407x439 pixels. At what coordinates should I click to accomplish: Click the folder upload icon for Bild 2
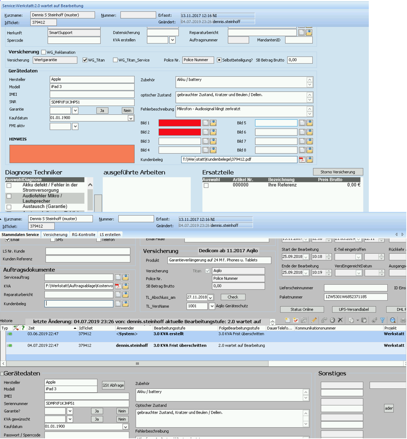(x=213, y=132)
